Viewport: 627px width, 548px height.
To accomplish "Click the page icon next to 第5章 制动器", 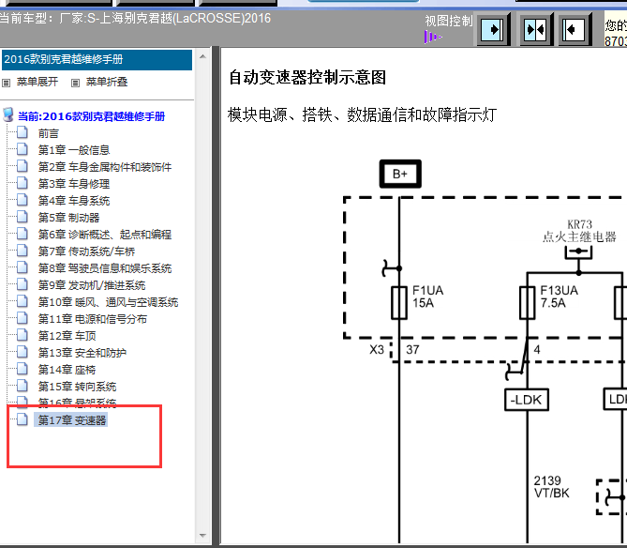I will tap(22, 217).
